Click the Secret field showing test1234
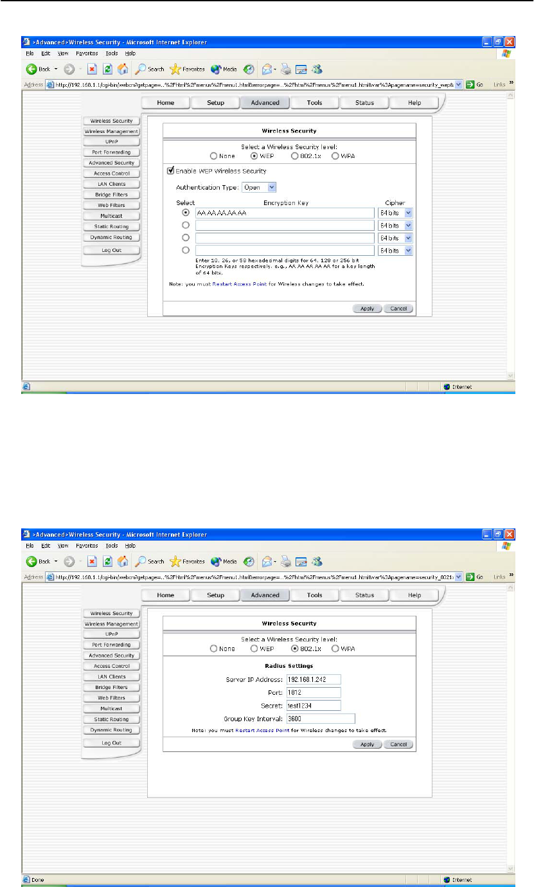Screen dimensions: 534x887 pos(312,706)
